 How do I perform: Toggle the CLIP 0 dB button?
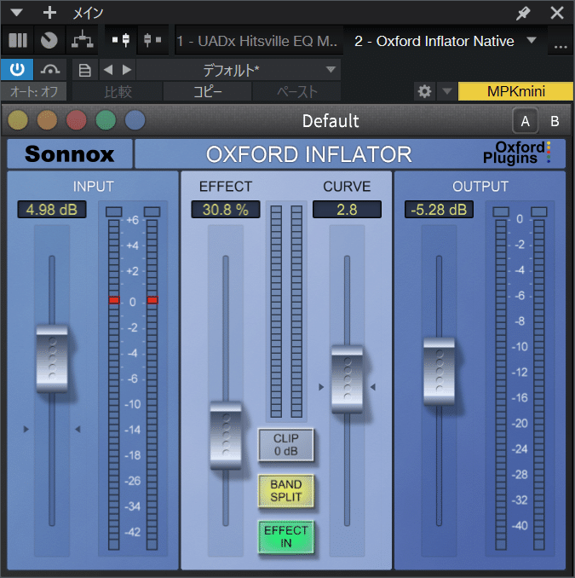(286, 444)
